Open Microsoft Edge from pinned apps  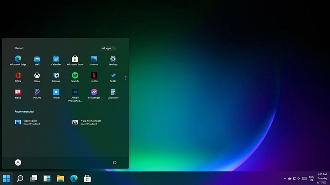[x=18, y=60]
